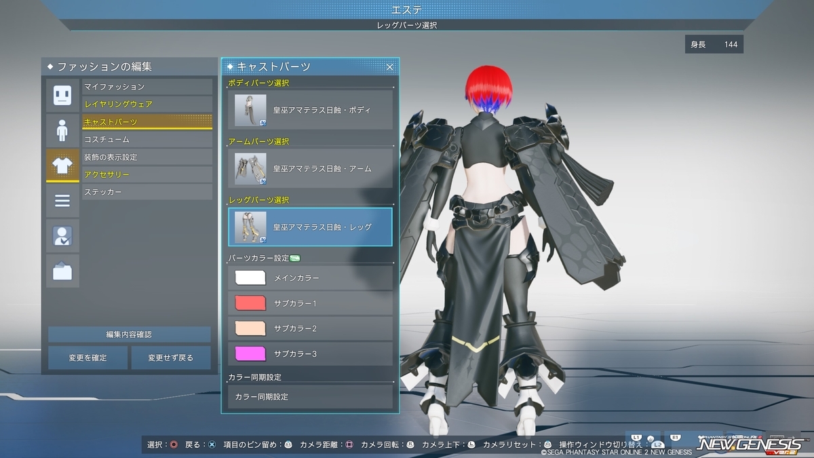This screenshot has width=814, height=458.
Task: Open カラー同期設定 button
Action: 310,396
